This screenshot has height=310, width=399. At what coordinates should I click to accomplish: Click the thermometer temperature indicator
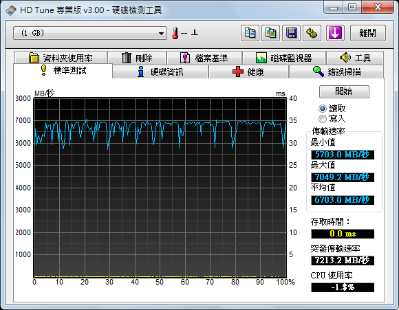(175, 33)
